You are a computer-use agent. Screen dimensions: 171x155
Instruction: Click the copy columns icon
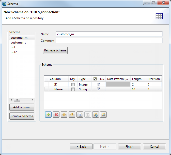pos(80,115)
